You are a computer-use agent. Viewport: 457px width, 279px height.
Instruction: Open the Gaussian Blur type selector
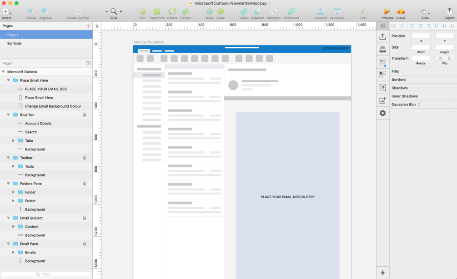(419, 105)
